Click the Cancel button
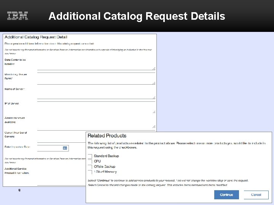274x205 pixels. (256, 195)
